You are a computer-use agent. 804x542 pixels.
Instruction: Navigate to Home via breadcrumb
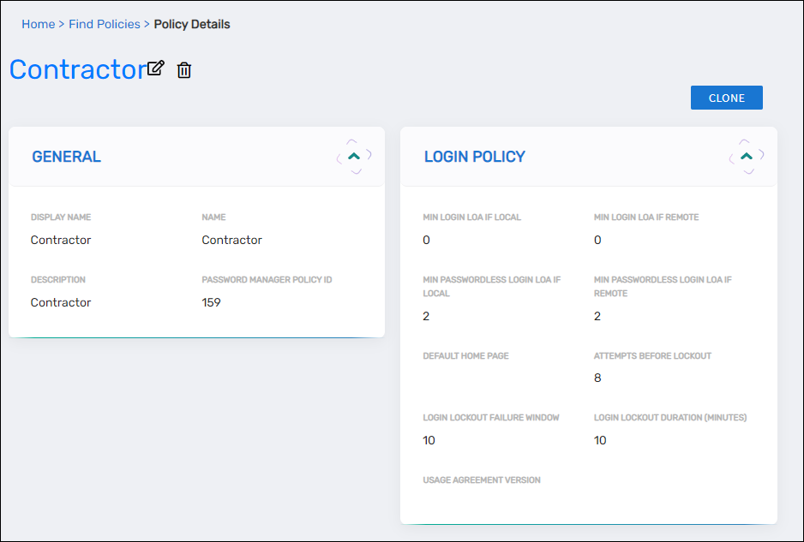point(38,24)
